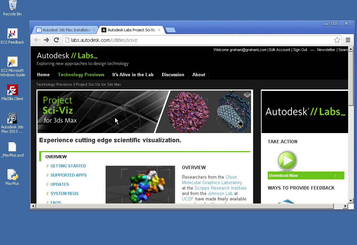Click the horizontal scroll right arrow
The height and width of the screenshot is (245, 357).
point(345,206)
